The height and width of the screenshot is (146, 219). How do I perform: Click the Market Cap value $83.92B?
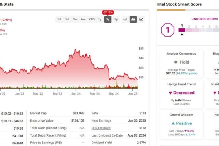click(x=78, y=113)
